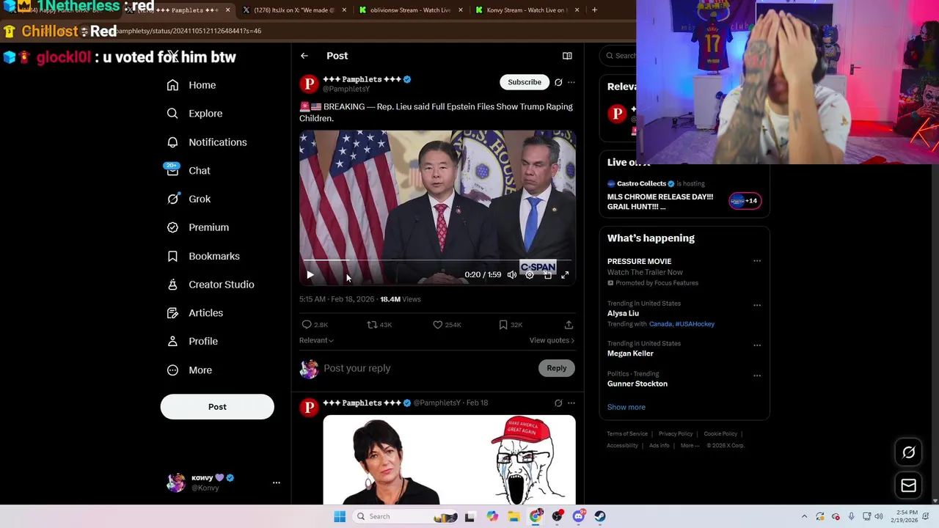Click Grok icon beside Subscribe button
The width and height of the screenshot is (939, 528).
coord(558,82)
